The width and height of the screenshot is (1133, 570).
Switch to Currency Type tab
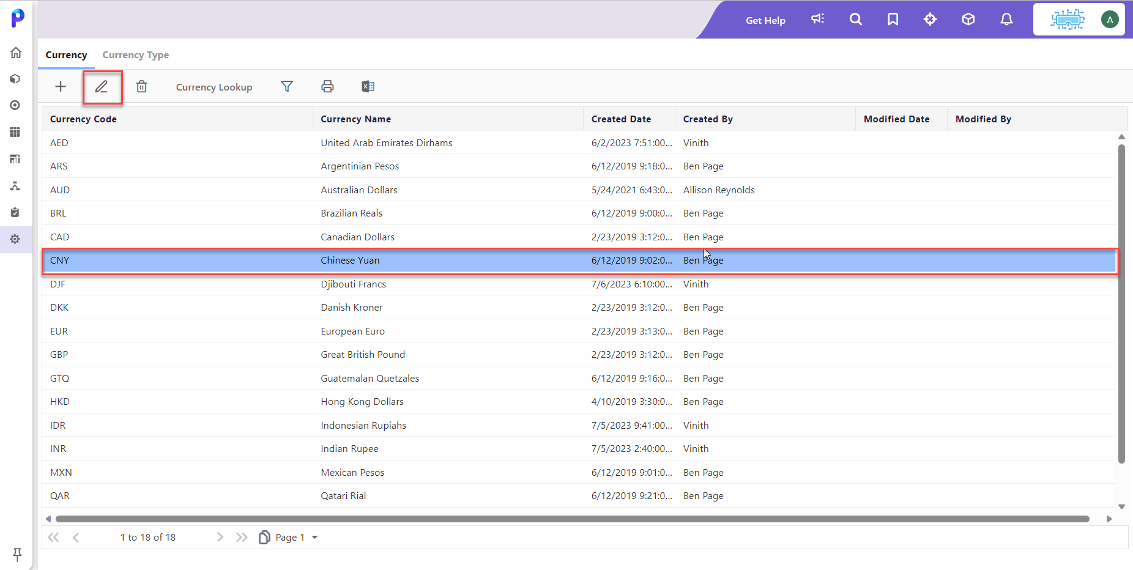tap(136, 55)
